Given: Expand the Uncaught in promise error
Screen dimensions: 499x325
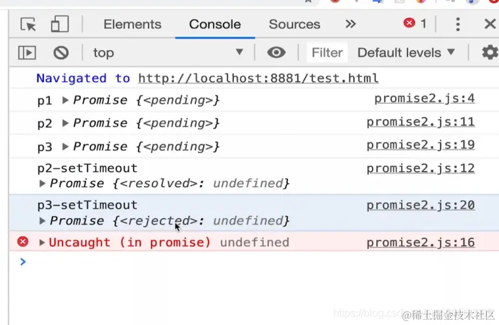Looking at the screenshot, I should (x=43, y=242).
